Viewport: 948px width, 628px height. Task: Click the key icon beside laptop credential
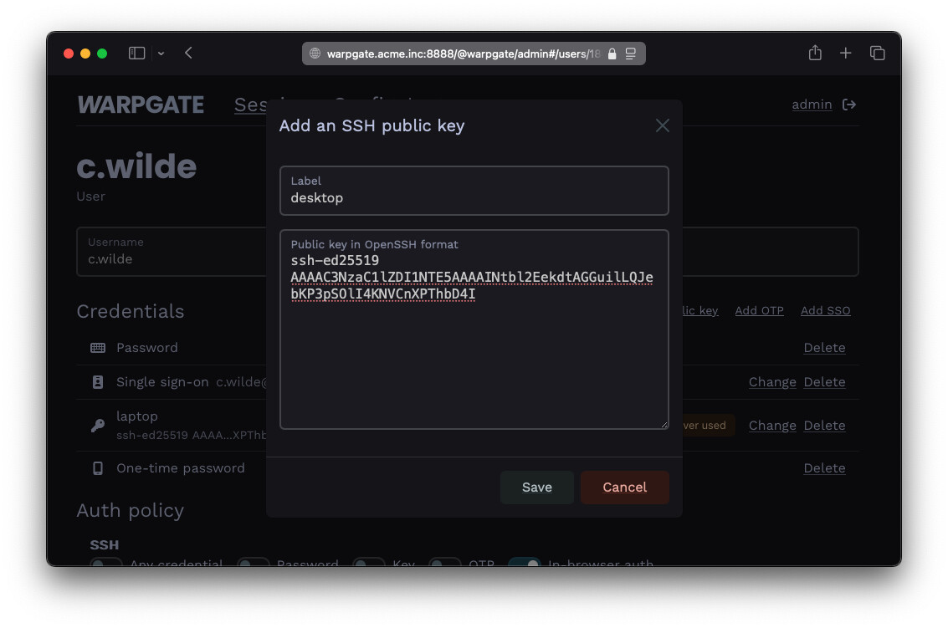point(98,426)
